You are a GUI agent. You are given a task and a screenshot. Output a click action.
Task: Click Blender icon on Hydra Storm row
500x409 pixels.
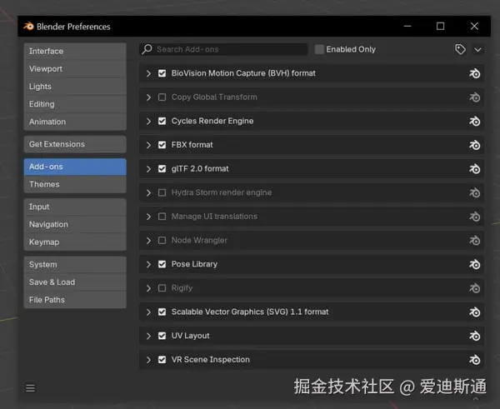474,192
